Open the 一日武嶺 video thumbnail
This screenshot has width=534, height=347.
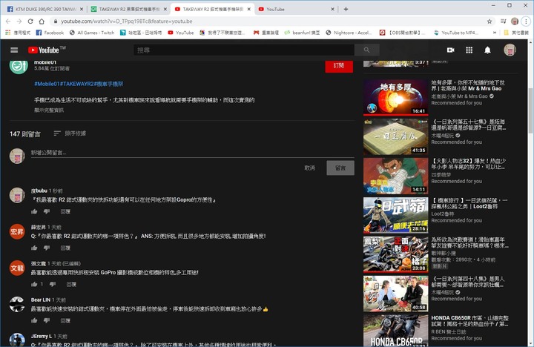point(395,215)
